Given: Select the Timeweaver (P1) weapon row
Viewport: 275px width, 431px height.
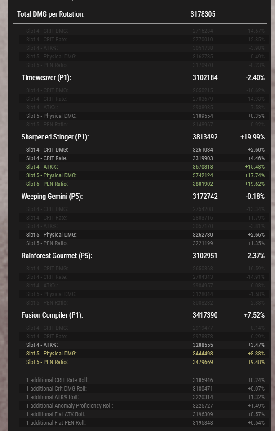Looking at the screenshot, I should pyautogui.click(x=143, y=77).
